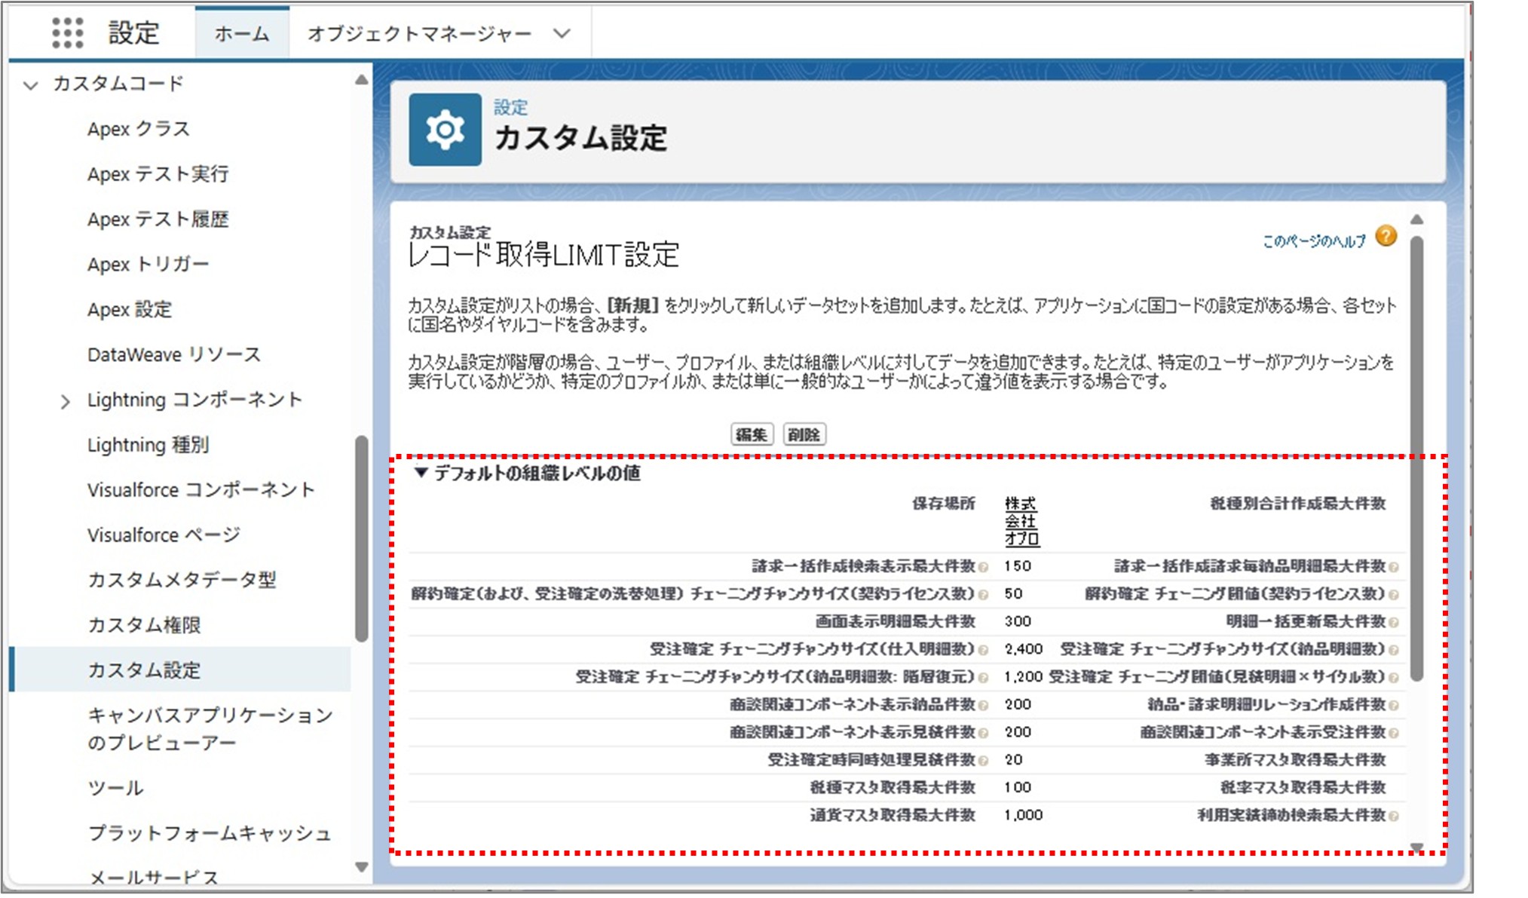This screenshot has width=1528, height=898.
Task: Click the 削除 button
Action: [805, 435]
